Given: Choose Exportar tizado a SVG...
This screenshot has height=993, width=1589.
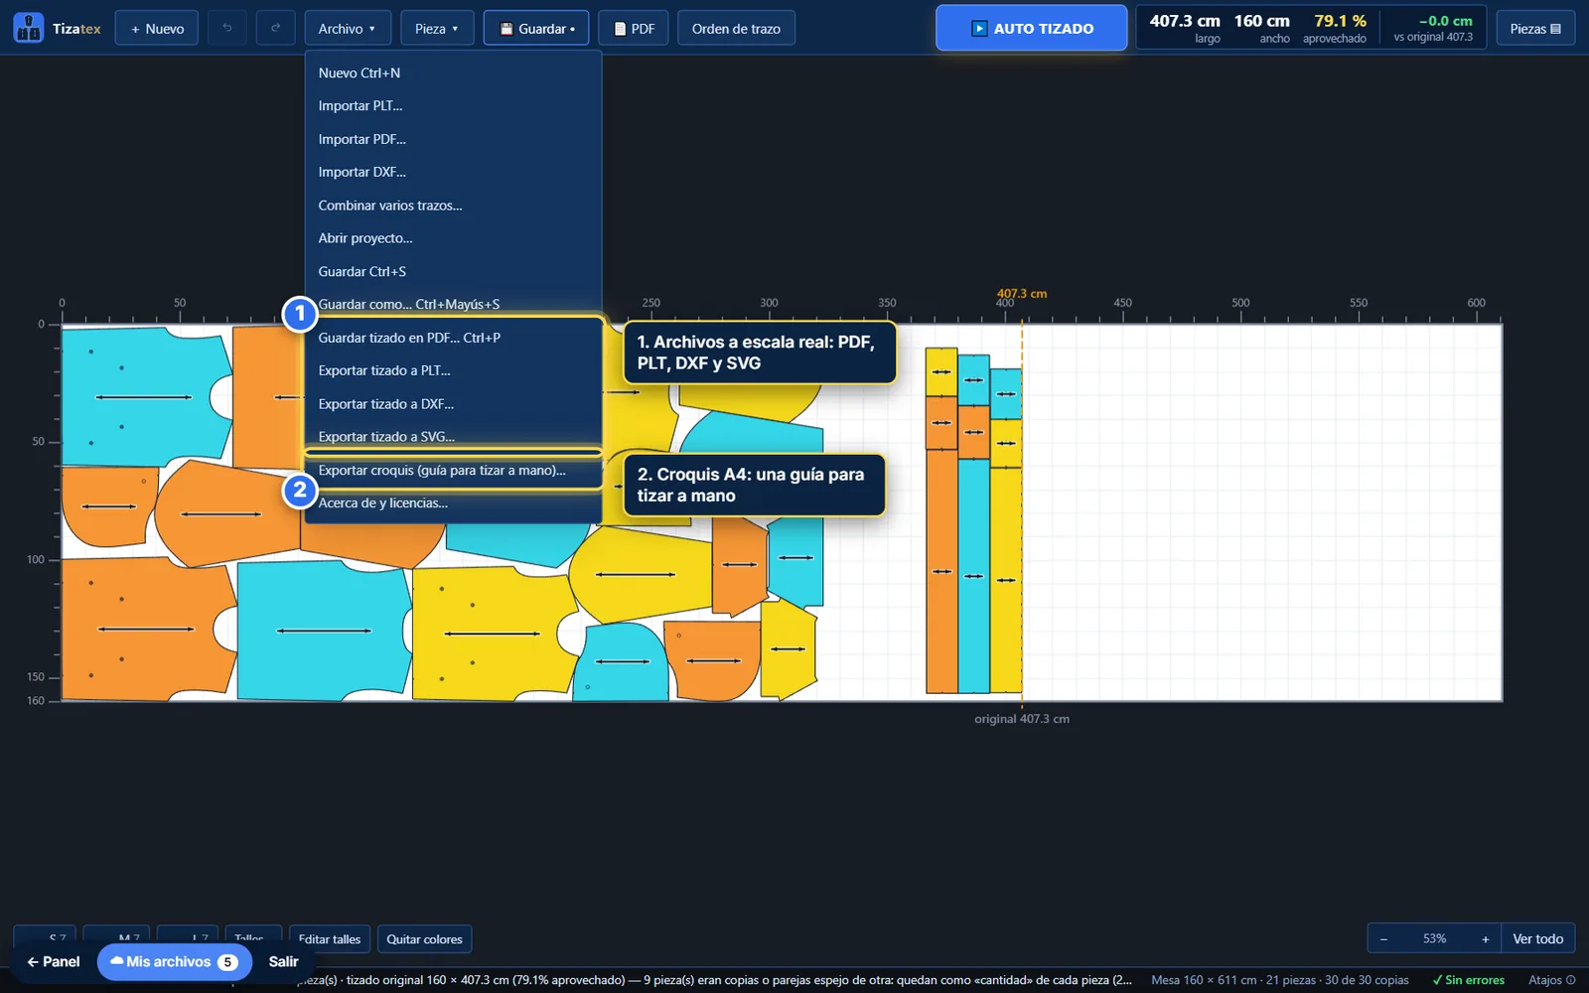Looking at the screenshot, I should [x=454, y=437].
